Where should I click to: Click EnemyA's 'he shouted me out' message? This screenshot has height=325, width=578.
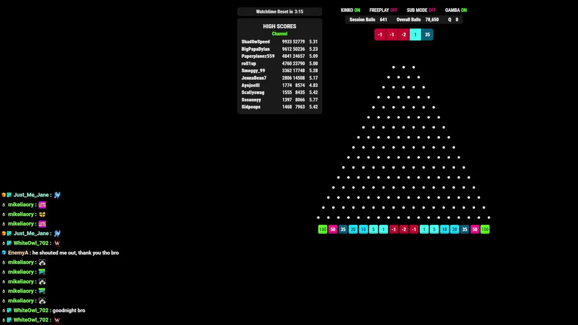point(75,253)
